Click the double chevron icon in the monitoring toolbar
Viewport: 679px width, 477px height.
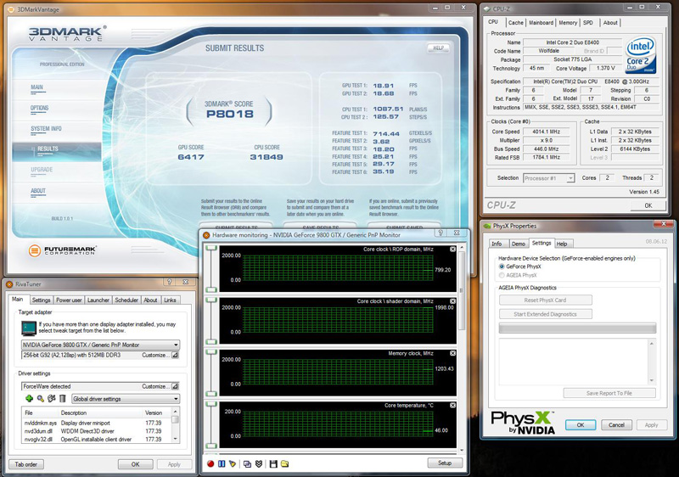(x=259, y=463)
